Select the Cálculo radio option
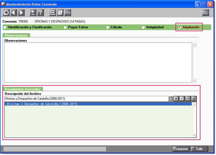216x155 pixels. [114, 27]
